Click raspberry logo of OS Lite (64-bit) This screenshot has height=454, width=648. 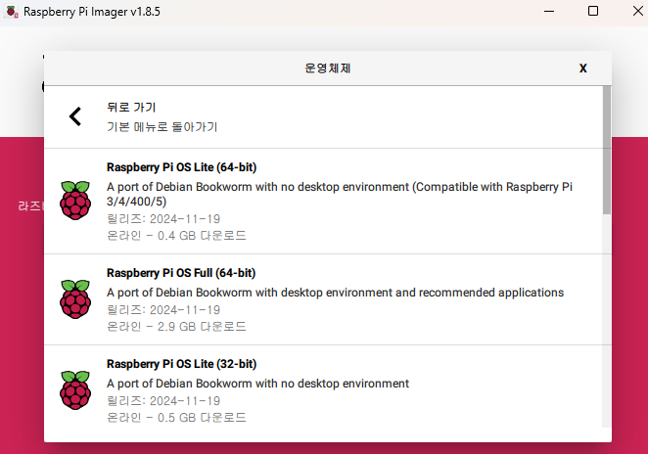75,201
